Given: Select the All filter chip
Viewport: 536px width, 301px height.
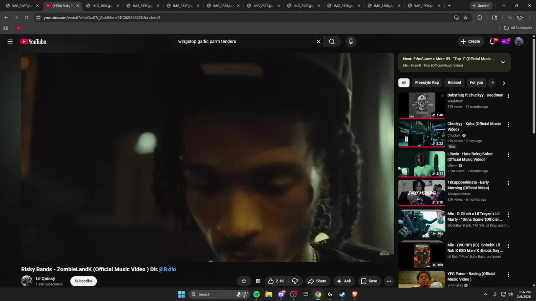Looking at the screenshot, I should (404, 83).
